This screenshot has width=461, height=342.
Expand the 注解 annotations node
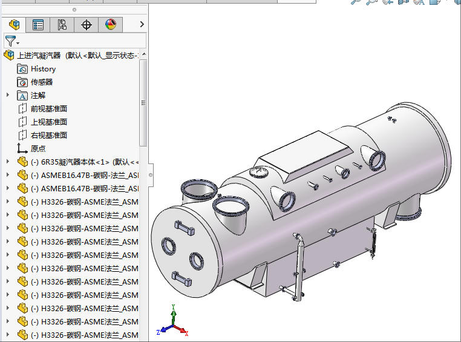pyautogui.click(x=8, y=95)
